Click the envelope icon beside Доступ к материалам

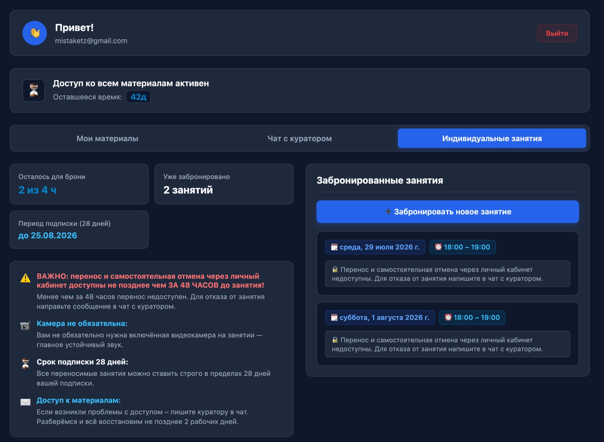(25, 402)
